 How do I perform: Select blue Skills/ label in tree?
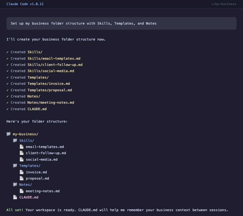coord(27,141)
